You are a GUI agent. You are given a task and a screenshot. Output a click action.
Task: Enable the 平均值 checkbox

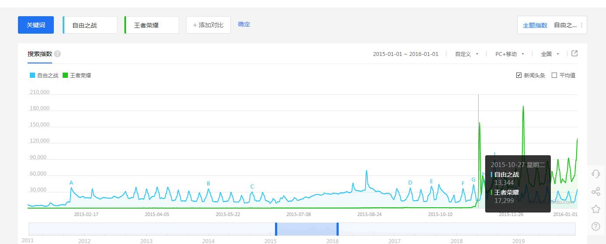pos(554,75)
